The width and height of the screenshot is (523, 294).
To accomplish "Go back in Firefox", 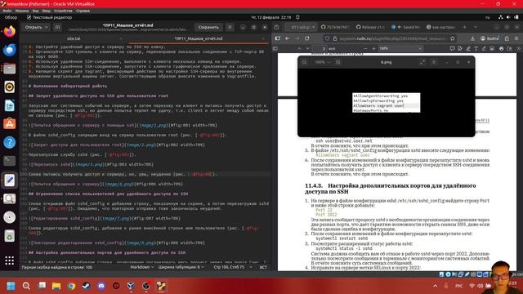I will pyautogui.click(x=287, y=38).
